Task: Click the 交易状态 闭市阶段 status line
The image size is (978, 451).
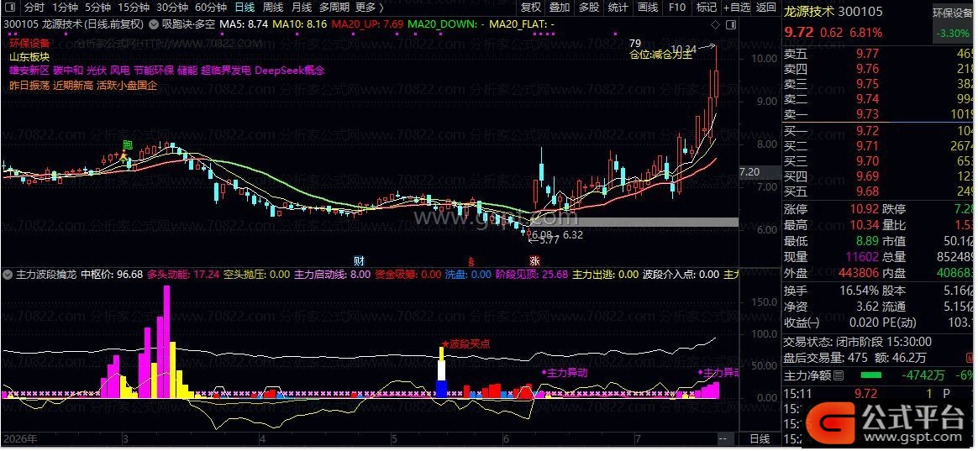Action: [x=858, y=341]
